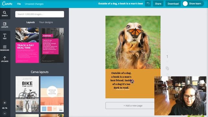The image size is (208, 117).
Task: Click the Unsaved changes status text
Action: coord(34,4)
